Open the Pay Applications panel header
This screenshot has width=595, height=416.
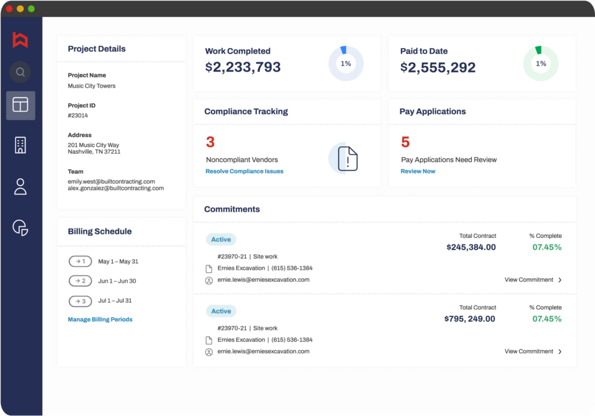click(432, 111)
